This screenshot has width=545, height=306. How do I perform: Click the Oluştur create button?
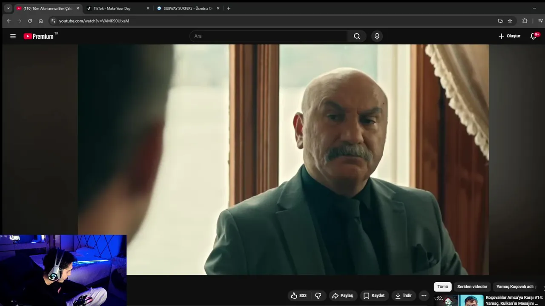tap(509, 36)
